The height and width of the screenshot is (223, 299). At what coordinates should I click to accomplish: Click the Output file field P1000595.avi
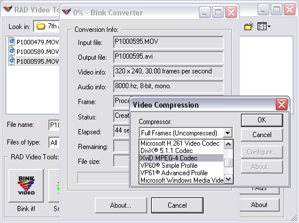[x=168, y=57]
